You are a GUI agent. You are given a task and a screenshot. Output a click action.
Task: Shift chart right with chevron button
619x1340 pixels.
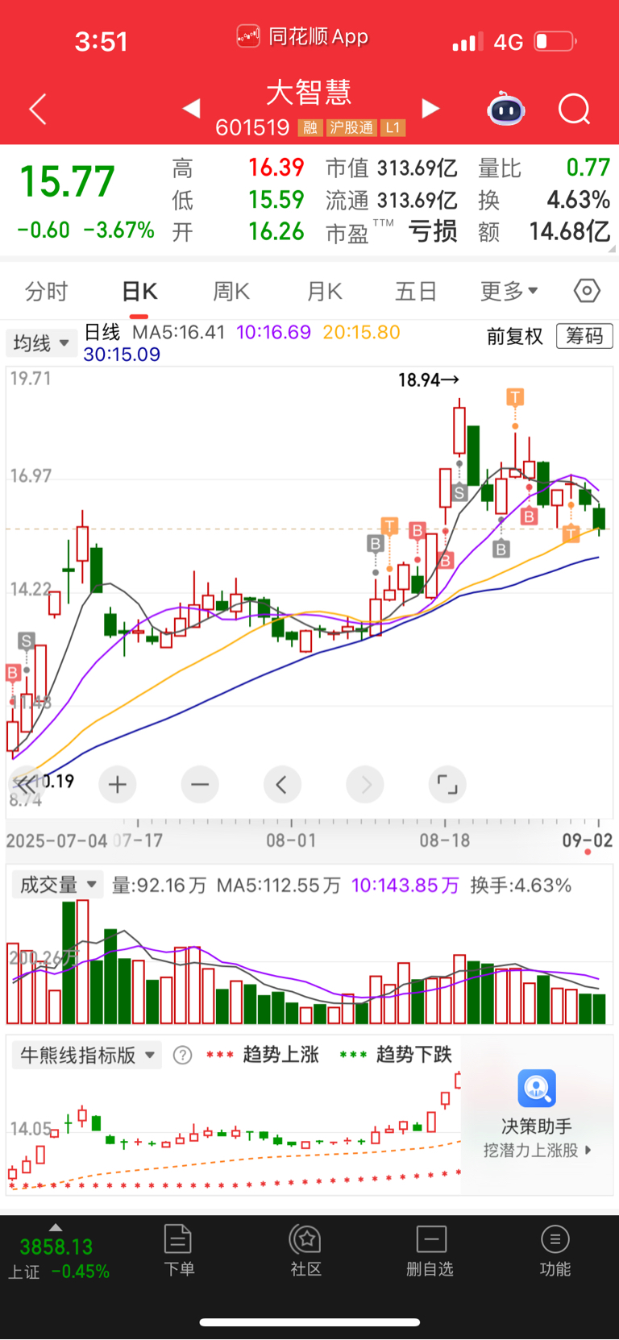coord(365,784)
